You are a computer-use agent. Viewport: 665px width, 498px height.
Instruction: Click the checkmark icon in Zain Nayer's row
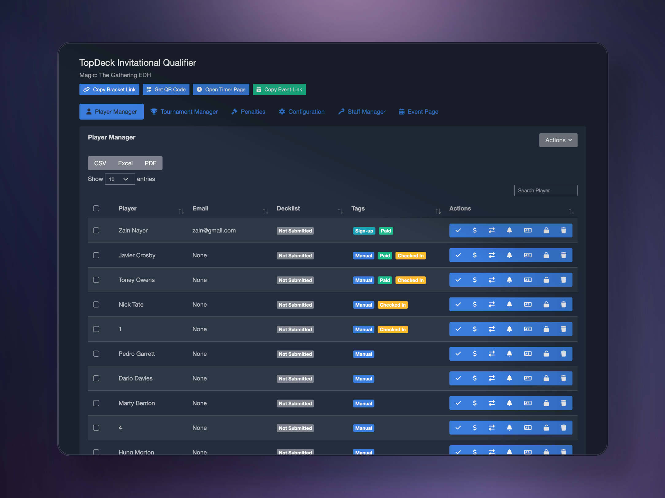coord(458,230)
